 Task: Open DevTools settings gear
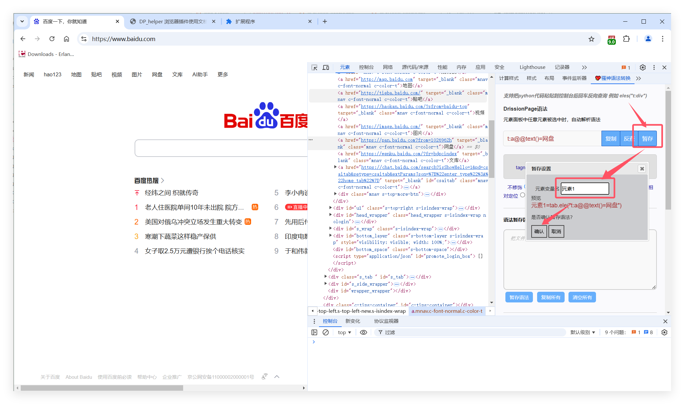pos(643,67)
